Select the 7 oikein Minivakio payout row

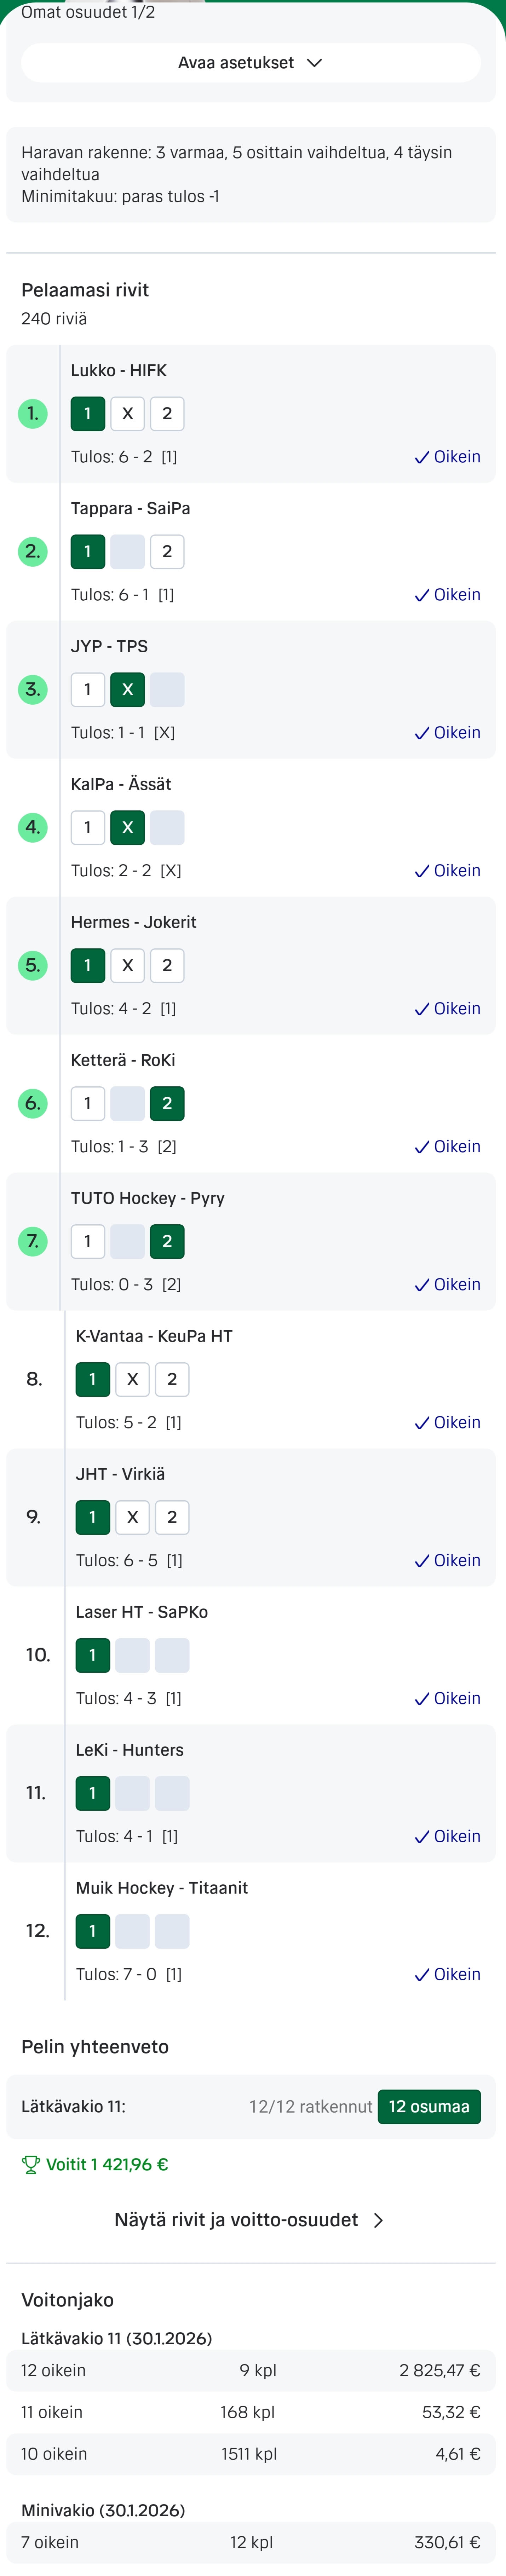(x=250, y=2543)
